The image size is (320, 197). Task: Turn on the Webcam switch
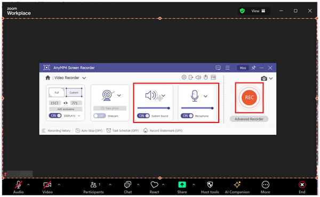click(x=100, y=116)
